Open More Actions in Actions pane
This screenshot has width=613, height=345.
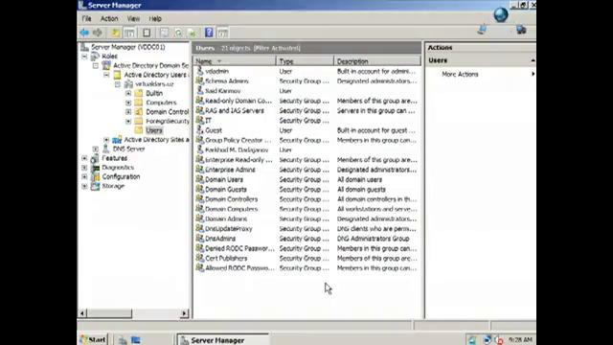[460, 74]
